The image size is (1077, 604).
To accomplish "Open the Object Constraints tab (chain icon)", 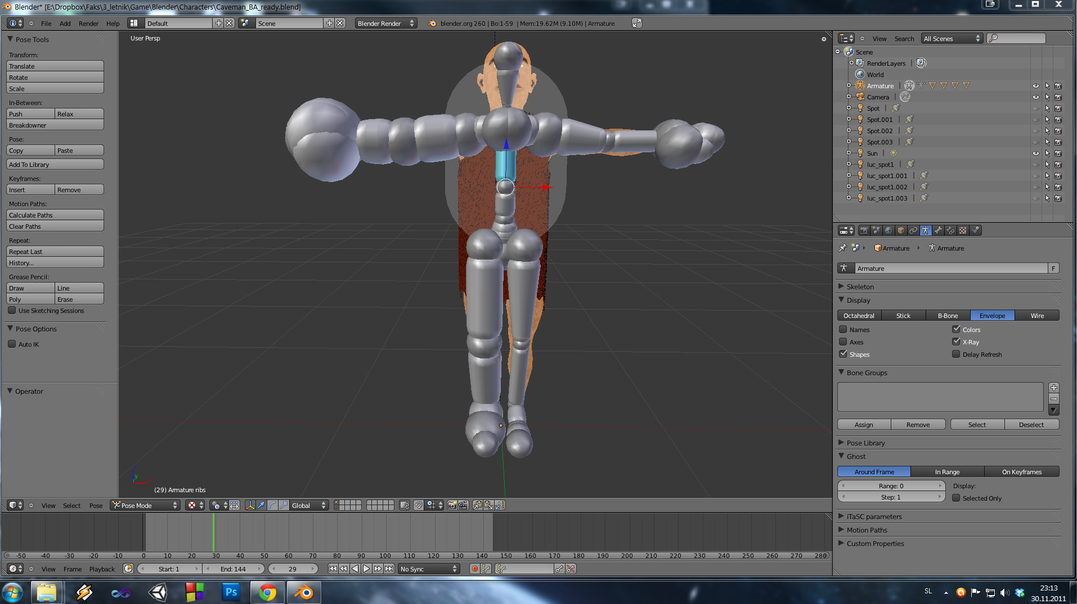I will [x=913, y=230].
